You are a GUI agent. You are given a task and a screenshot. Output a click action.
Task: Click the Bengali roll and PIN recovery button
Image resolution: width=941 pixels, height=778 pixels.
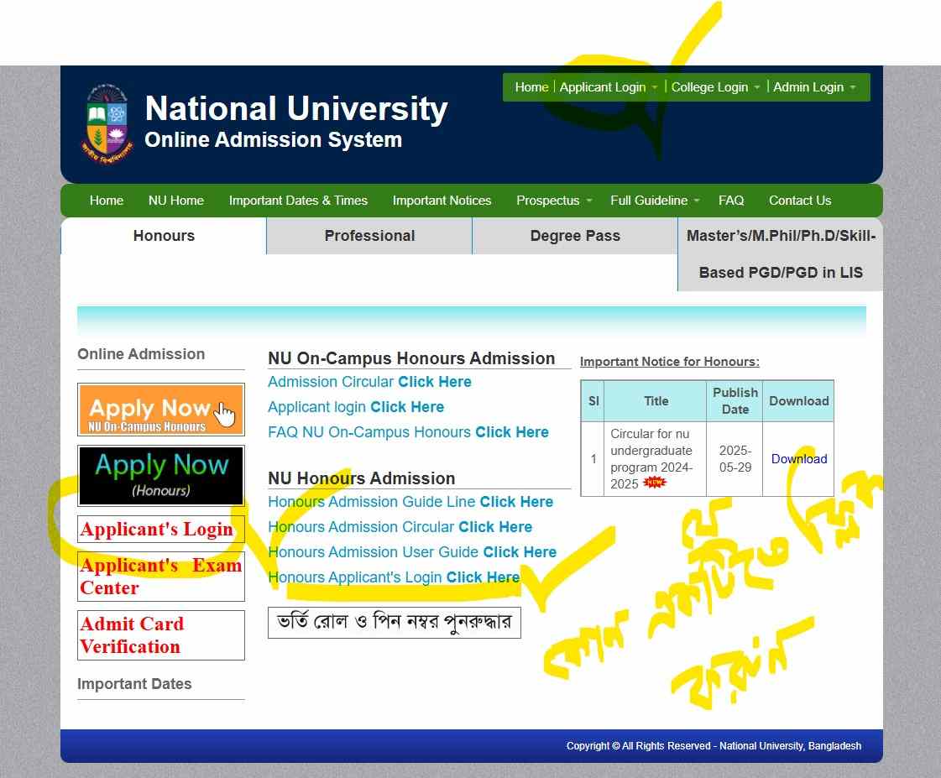395,623
